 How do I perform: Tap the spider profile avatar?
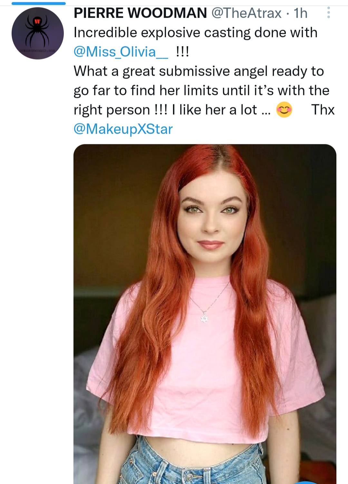coord(38,33)
